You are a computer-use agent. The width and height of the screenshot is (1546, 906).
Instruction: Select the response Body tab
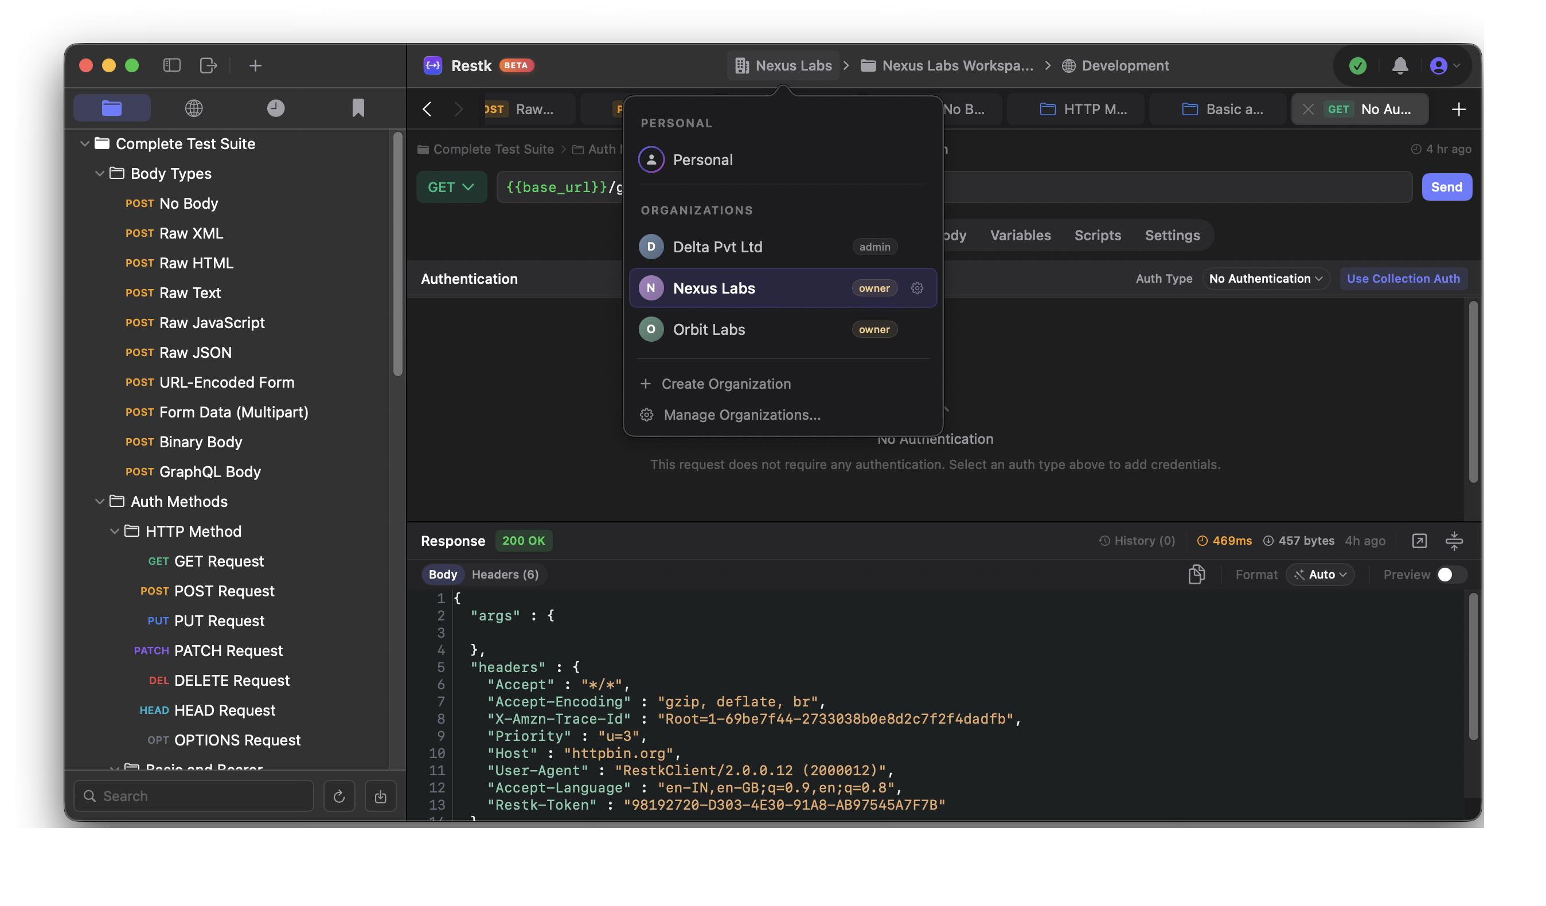(442, 574)
